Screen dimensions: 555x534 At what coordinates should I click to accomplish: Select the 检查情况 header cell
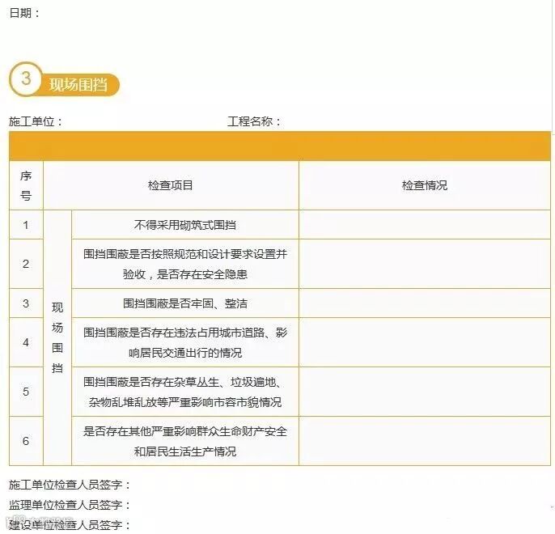[425, 185]
